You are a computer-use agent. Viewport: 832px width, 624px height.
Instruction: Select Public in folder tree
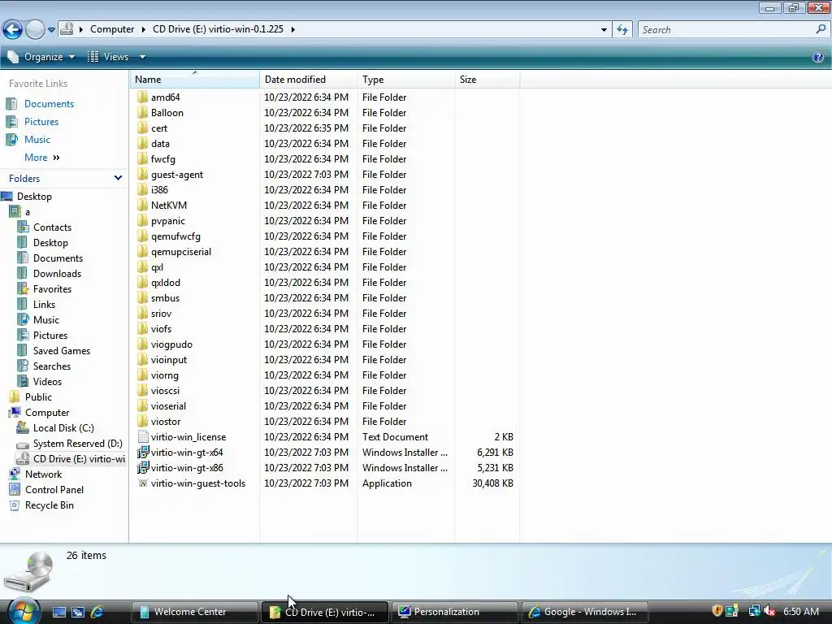(x=38, y=396)
